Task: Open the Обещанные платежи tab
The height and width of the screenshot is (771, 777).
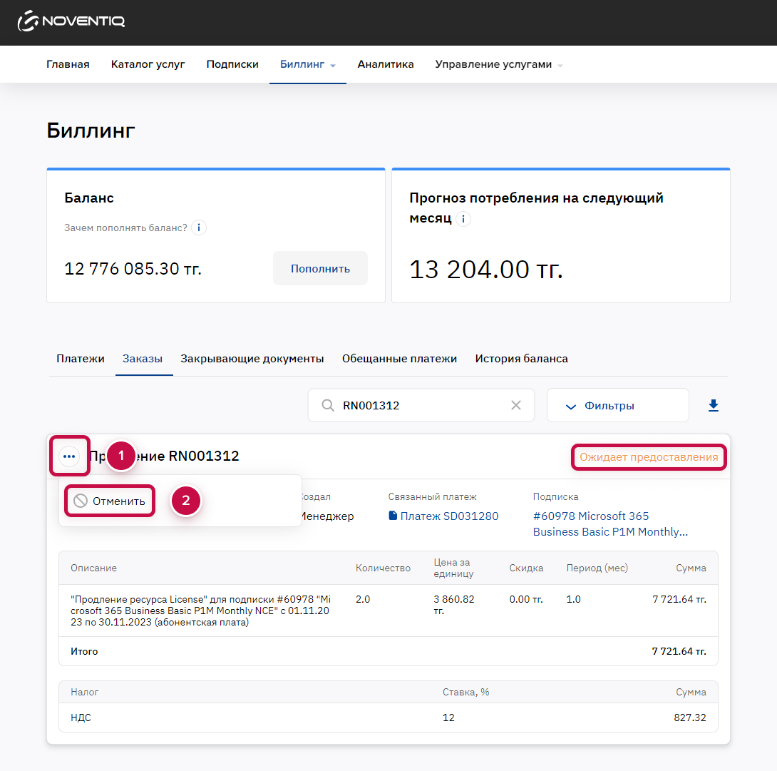Action: (399, 359)
